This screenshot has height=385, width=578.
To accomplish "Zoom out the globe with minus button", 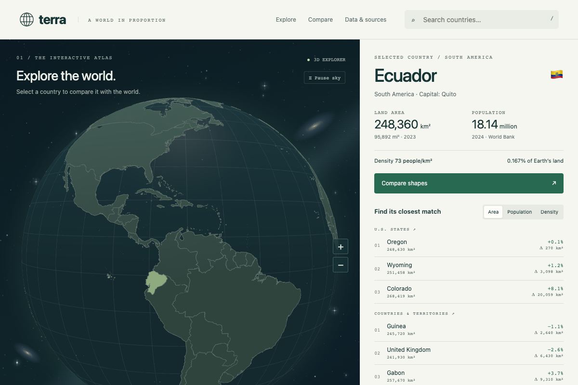I will coord(341,265).
